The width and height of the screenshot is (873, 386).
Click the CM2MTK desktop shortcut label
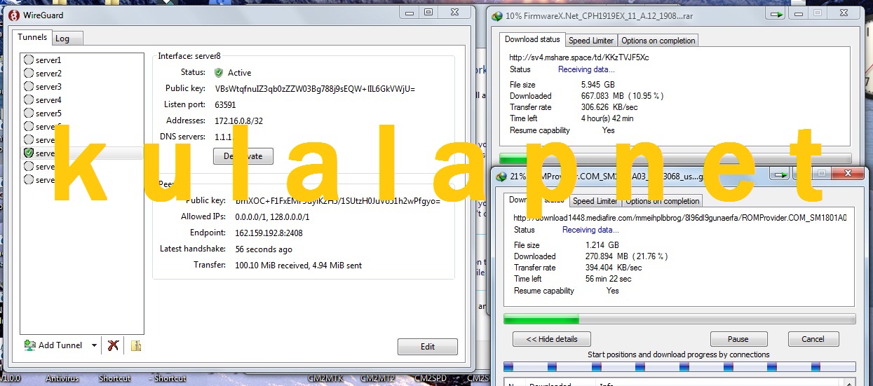[x=325, y=378]
